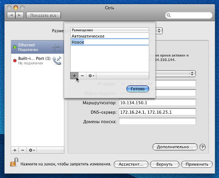Select the Ethernet service
Viewport: 219px width, 178px height.
click(37, 47)
